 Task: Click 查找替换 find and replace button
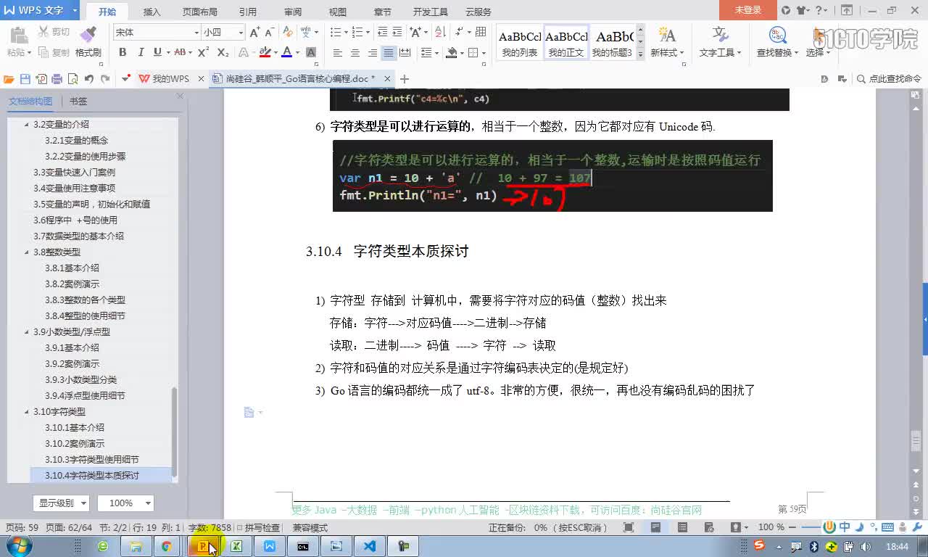[777, 42]
